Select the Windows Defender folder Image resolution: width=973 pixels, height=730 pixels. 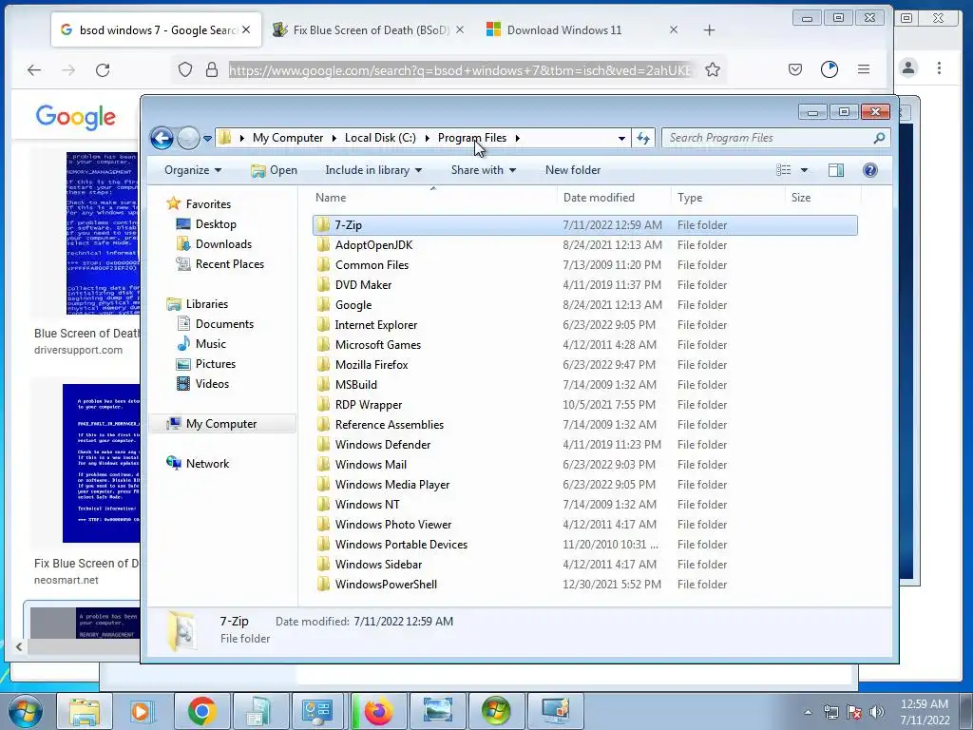tap(383, 445)
